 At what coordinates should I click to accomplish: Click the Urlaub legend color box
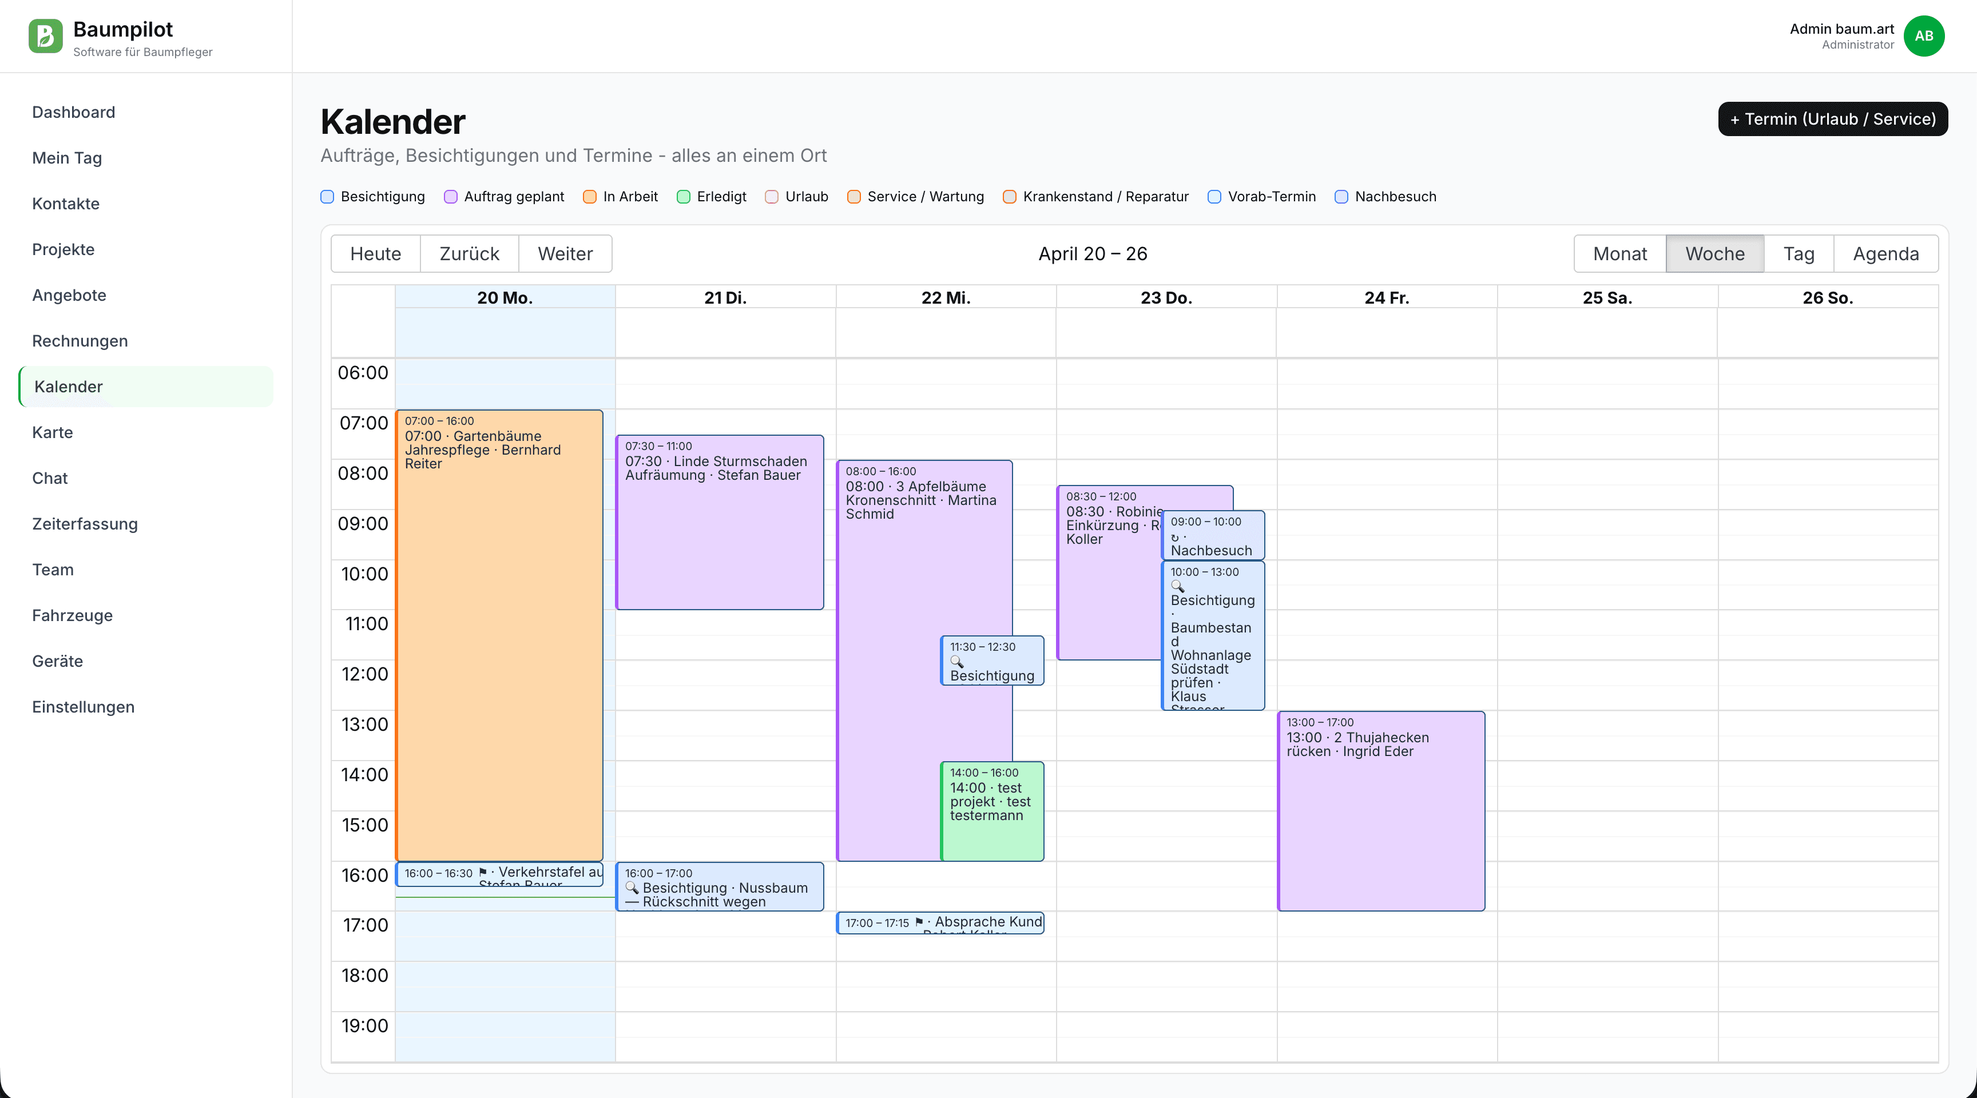771,196
